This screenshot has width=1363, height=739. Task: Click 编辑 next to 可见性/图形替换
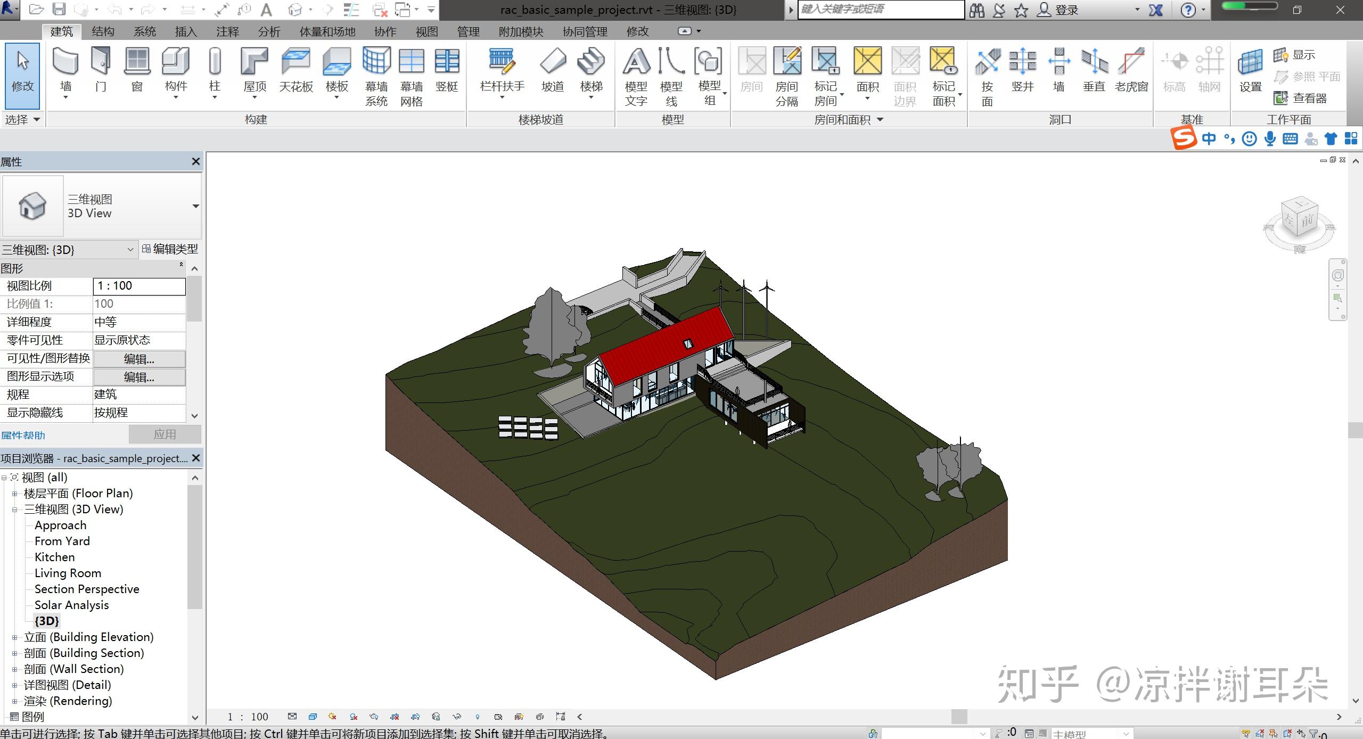click(139, 358)
